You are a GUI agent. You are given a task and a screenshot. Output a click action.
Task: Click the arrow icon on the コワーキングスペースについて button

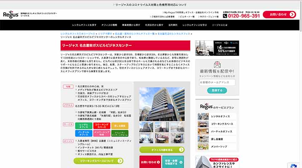click(x=120, y=161)
